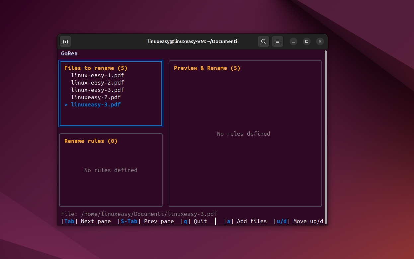Select linux-easy-1.pdf in file list
The image size is (414, 259).
click(98, 75)
